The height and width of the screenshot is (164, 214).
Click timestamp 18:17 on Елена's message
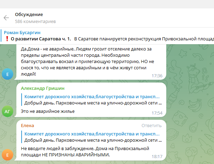point(157,157)
